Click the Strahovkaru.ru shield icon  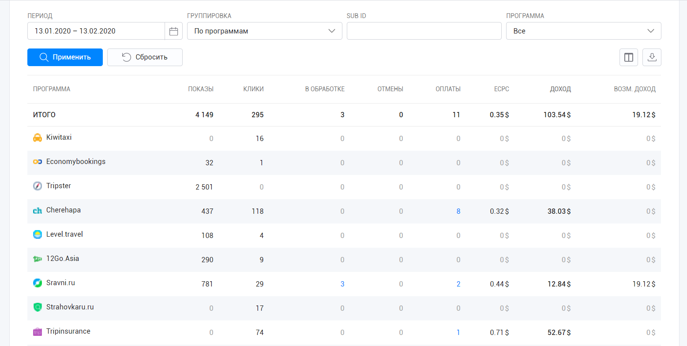(38, 307)
